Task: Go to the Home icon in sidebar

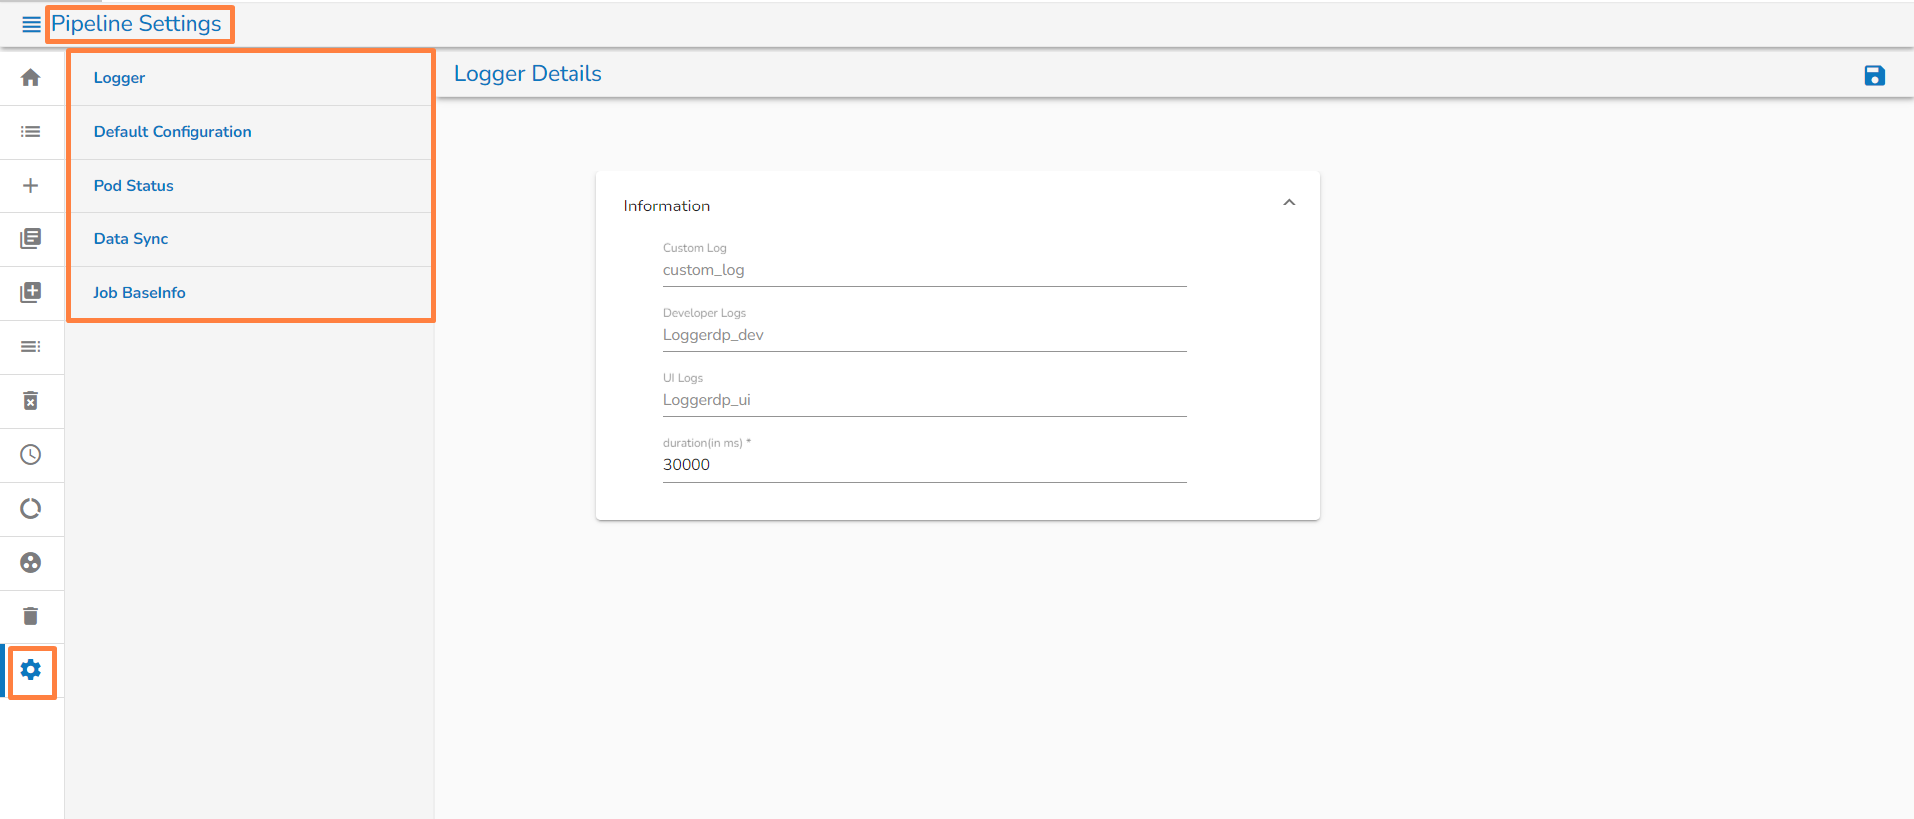Action: tap(31, 78)
